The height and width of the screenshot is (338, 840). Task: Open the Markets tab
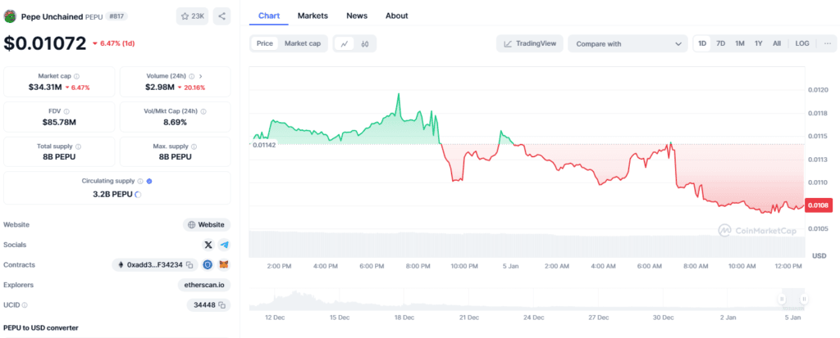313,16
